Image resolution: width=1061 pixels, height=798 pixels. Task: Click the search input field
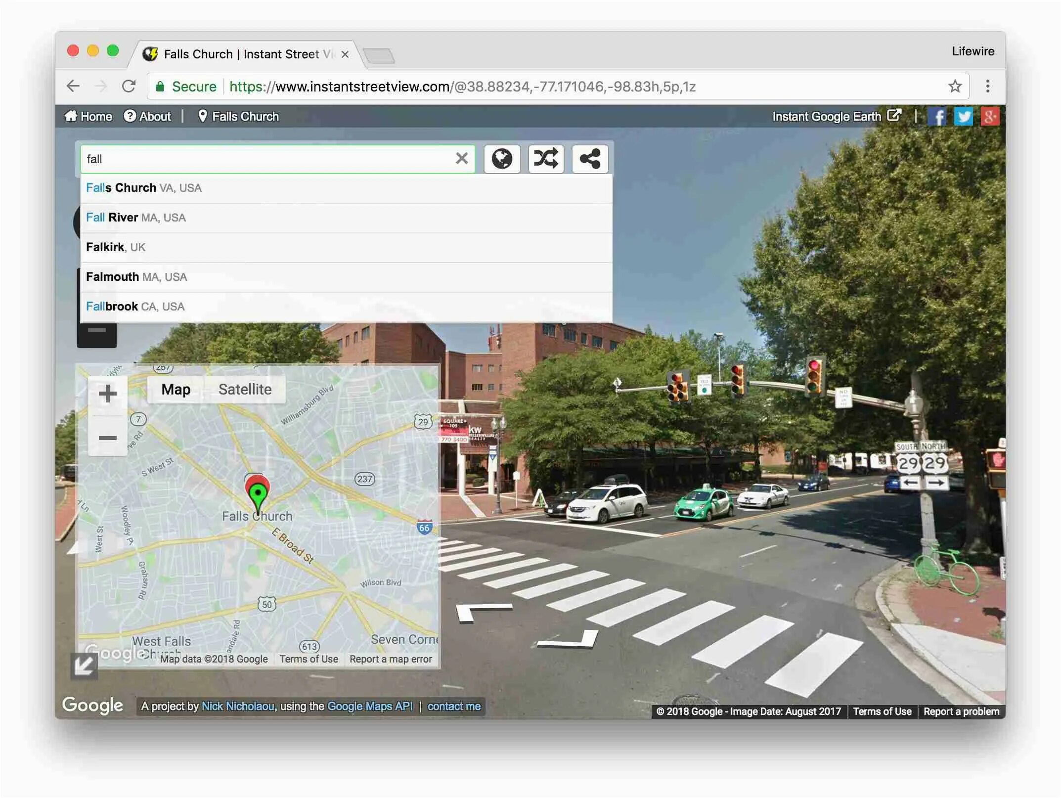[x=267, y=159]
